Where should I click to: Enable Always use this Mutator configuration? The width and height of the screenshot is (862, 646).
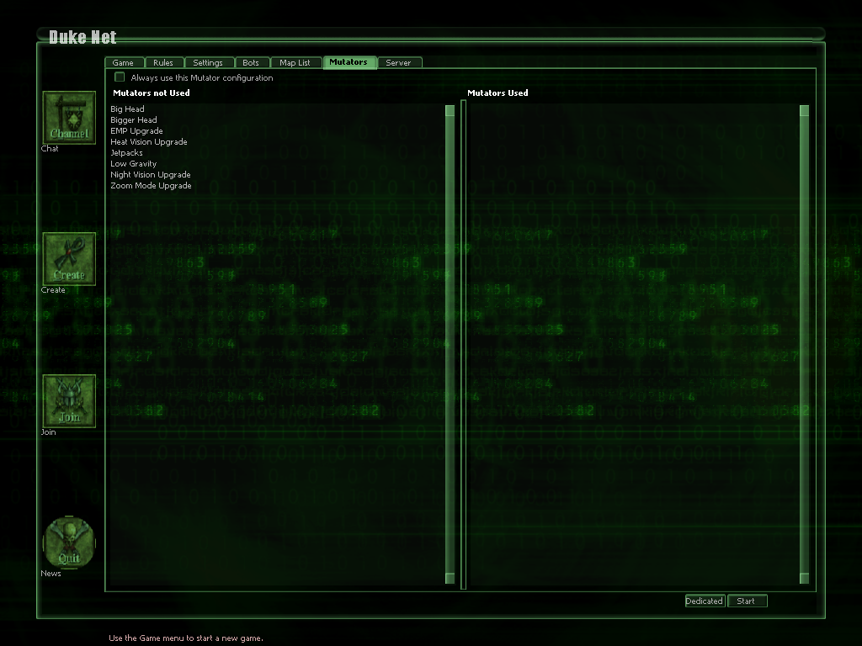coord(120,77)
